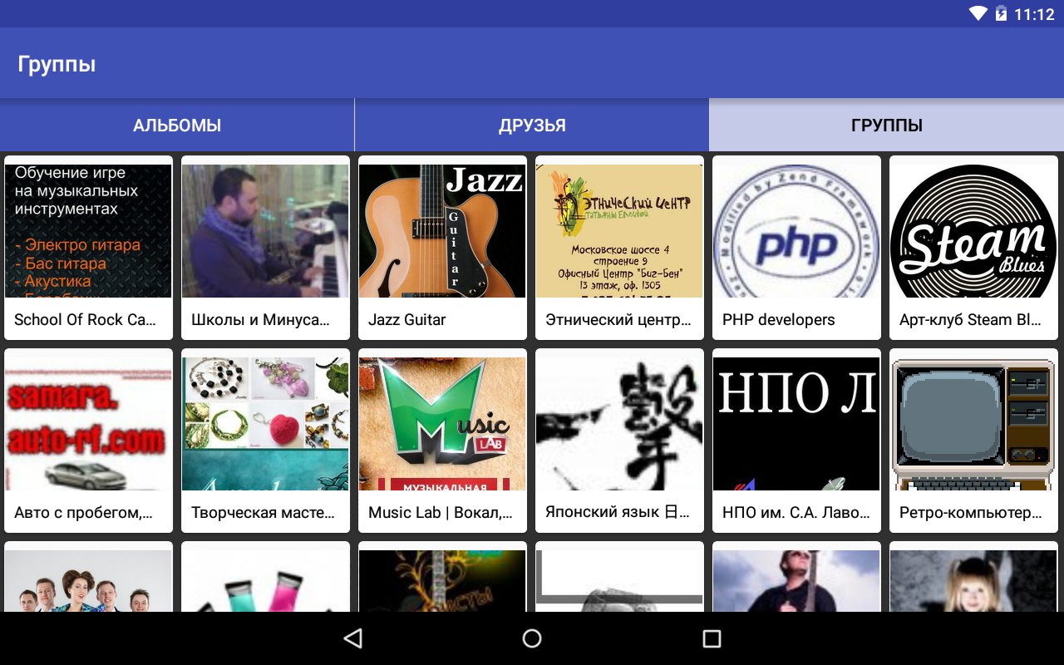Select the 'Этнический центр...' group title
1064x665 pixels.
tap(618, 320)
